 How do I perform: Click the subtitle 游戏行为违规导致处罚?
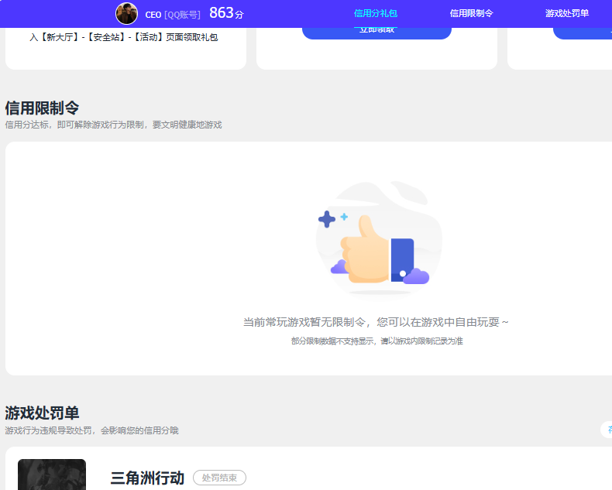[48, 430]
